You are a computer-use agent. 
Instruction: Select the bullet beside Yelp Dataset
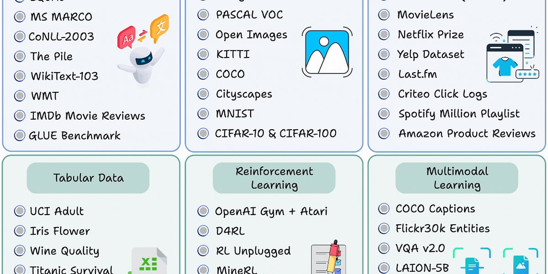384,54
